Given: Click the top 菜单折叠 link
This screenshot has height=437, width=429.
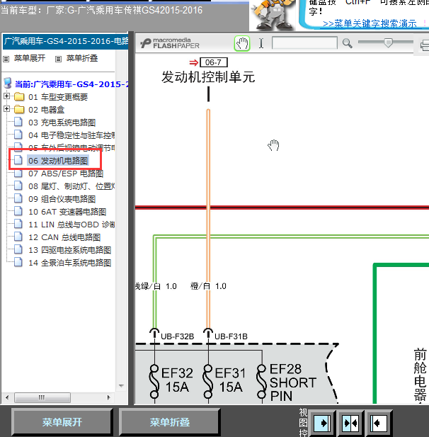Looking at the screenshot, I should [x=82, y=58].
